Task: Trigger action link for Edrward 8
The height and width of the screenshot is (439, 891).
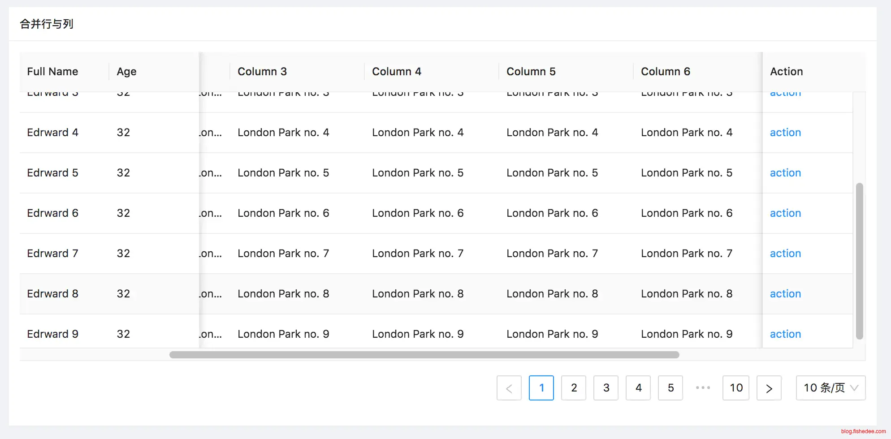Action: click(x=785, y=294)
